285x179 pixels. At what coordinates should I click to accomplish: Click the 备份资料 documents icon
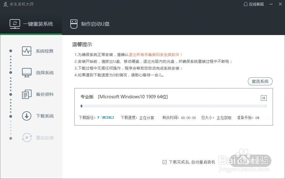pos(27,94)
